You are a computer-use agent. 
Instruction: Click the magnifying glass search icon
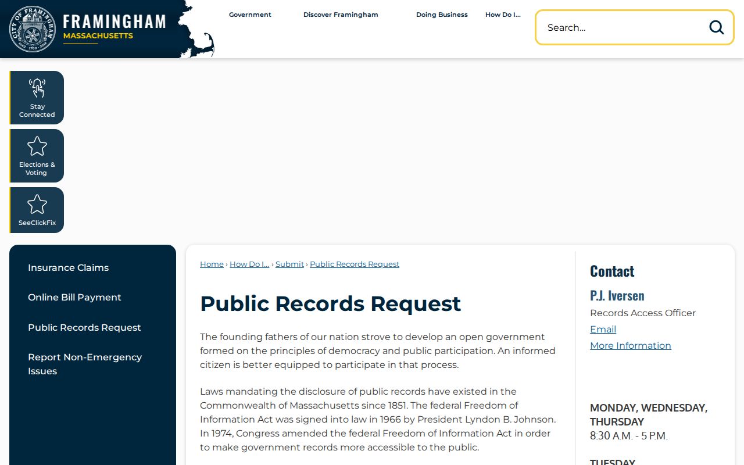(716, 27)
